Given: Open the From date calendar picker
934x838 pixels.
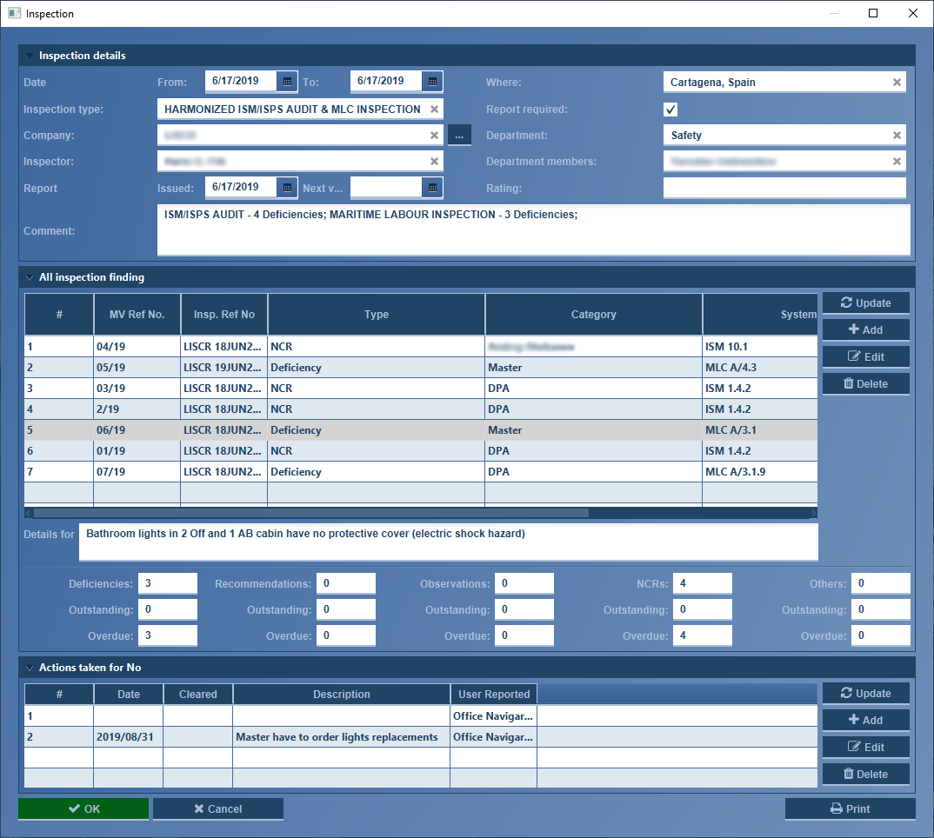Looking at the screenshot, I should 286,80.
